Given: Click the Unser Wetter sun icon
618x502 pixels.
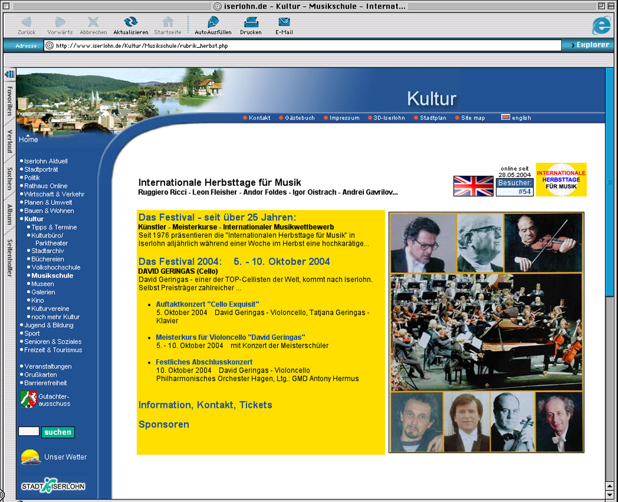Looking at the screenshot, I should coord(30,457).
